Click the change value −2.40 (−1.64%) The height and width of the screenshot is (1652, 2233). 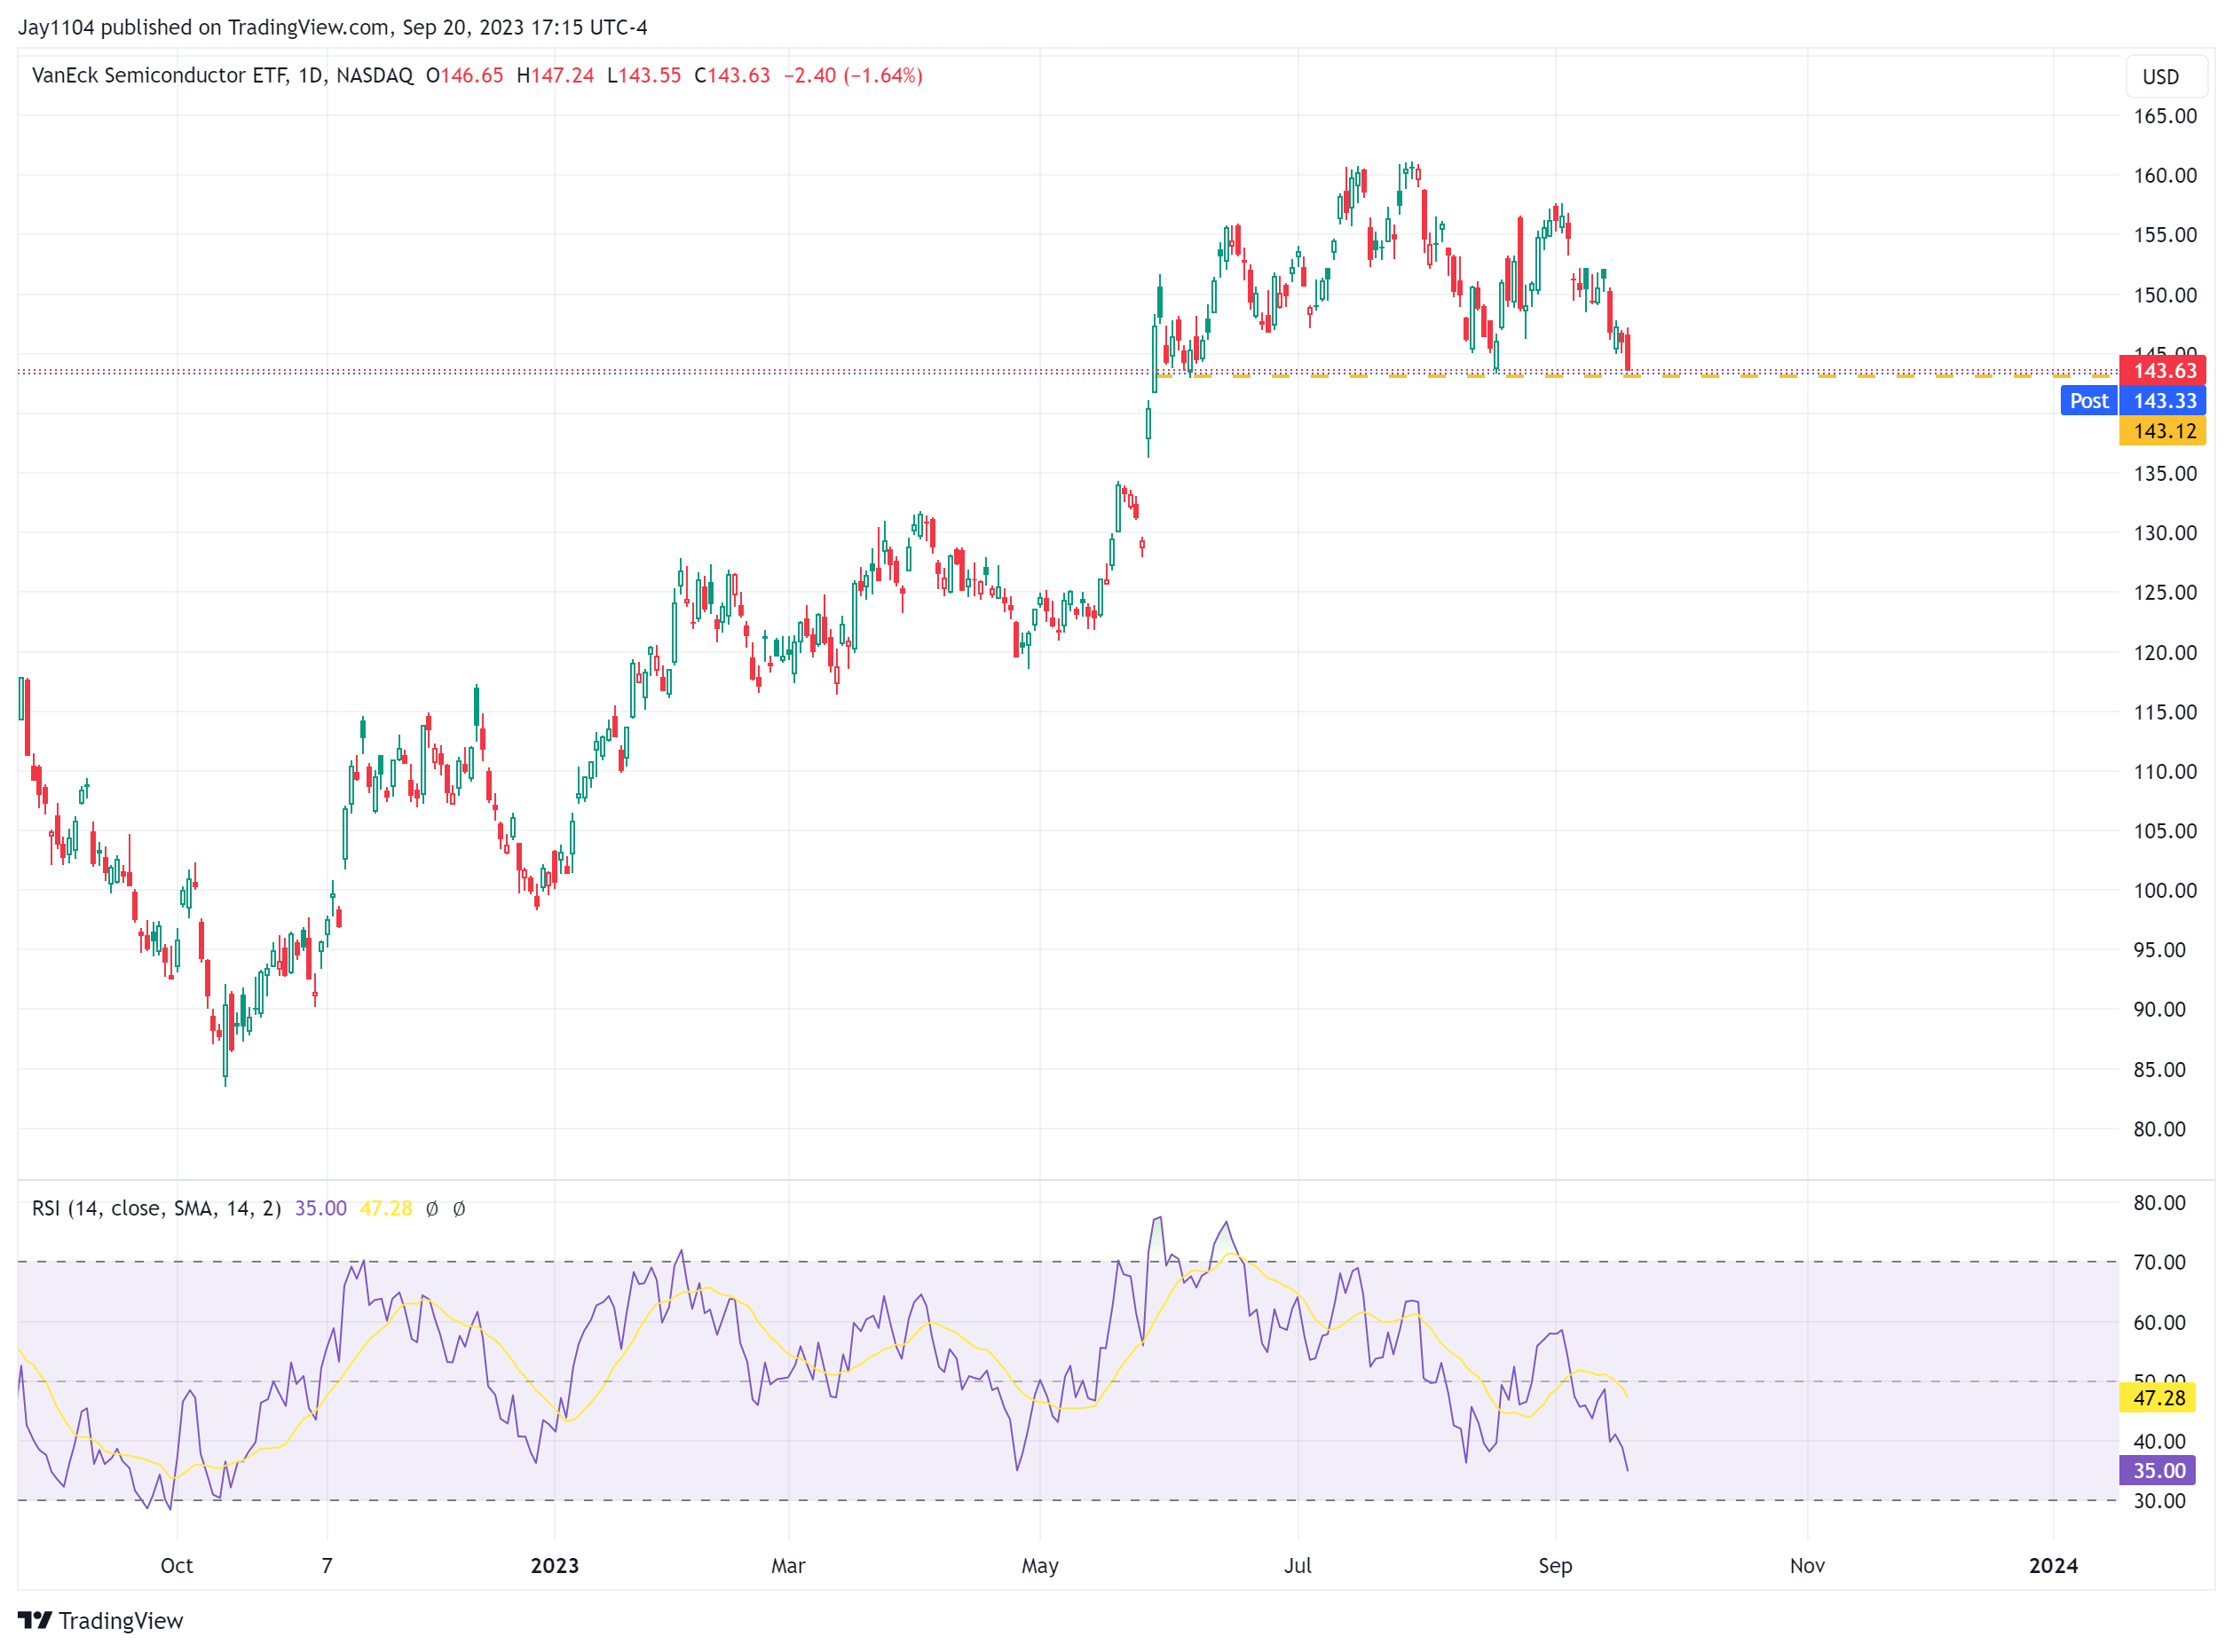pyautogui.click(x=854, y=76)
